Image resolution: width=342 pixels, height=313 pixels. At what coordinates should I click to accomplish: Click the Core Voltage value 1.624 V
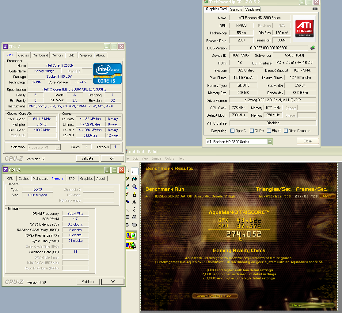coord(81,82)
